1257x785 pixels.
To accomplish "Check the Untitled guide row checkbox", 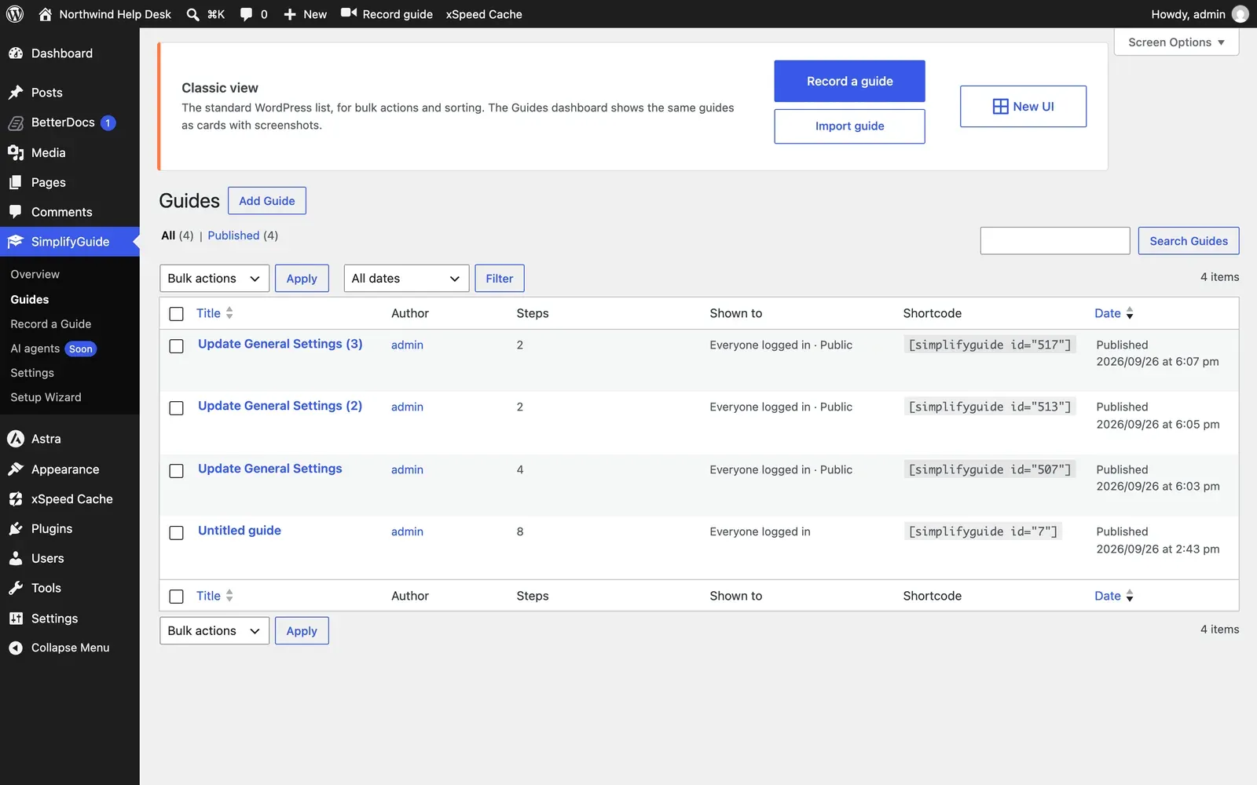I will (x=177, y=533).
